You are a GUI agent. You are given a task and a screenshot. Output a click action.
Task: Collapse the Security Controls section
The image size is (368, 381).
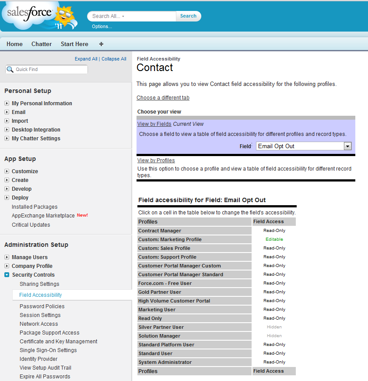pyautogui.click(x=7, y=275)
